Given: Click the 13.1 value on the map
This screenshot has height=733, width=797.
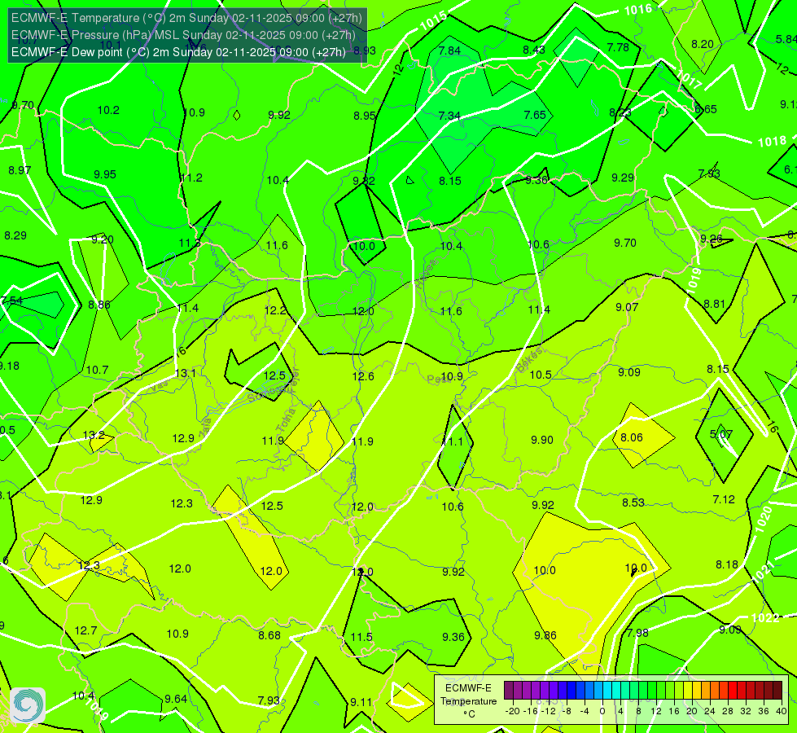Looking at the screenshot, I should tap(185, 373).
